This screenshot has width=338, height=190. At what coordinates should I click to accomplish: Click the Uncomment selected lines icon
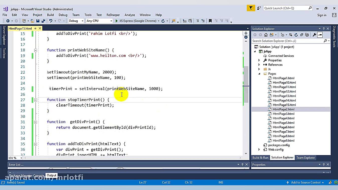click(203, 21)
